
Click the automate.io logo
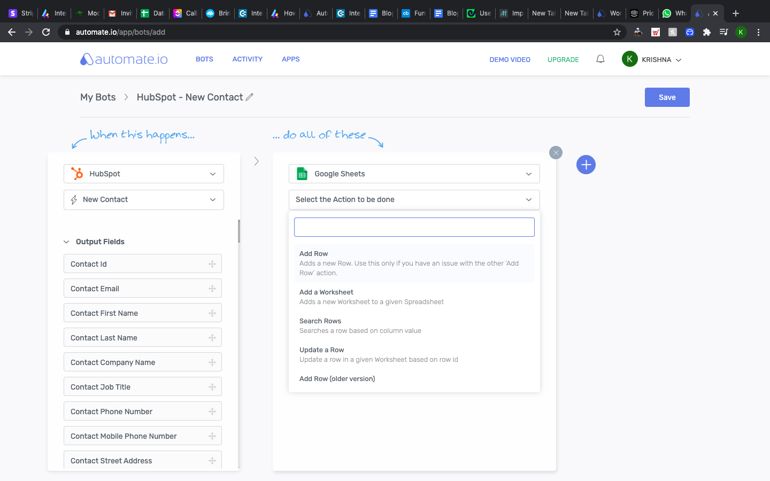tap(124, 59)
